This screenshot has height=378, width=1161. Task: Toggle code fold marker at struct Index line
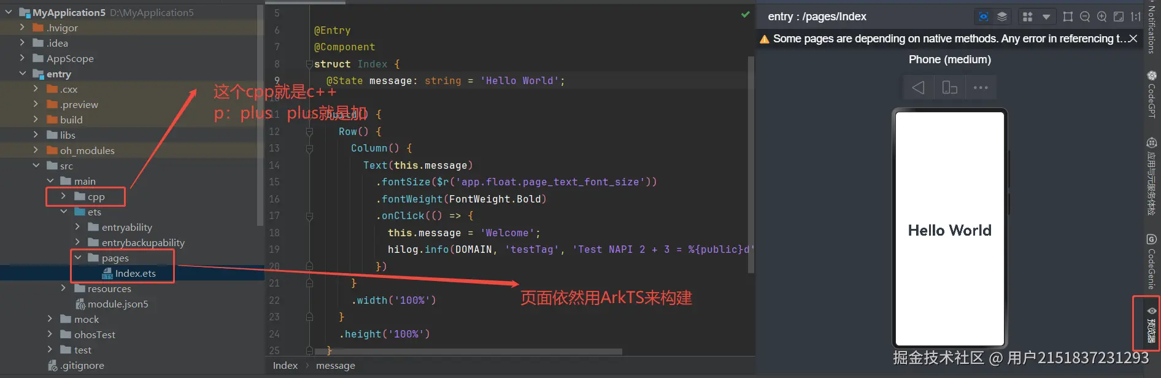(309, 64)
